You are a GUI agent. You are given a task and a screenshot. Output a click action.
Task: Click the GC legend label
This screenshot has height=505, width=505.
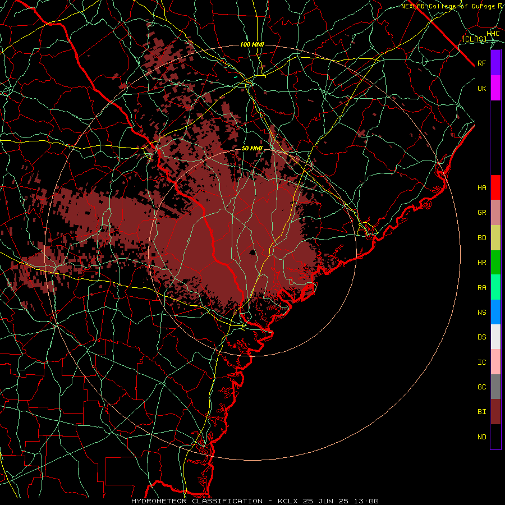[x=482, y=387]
